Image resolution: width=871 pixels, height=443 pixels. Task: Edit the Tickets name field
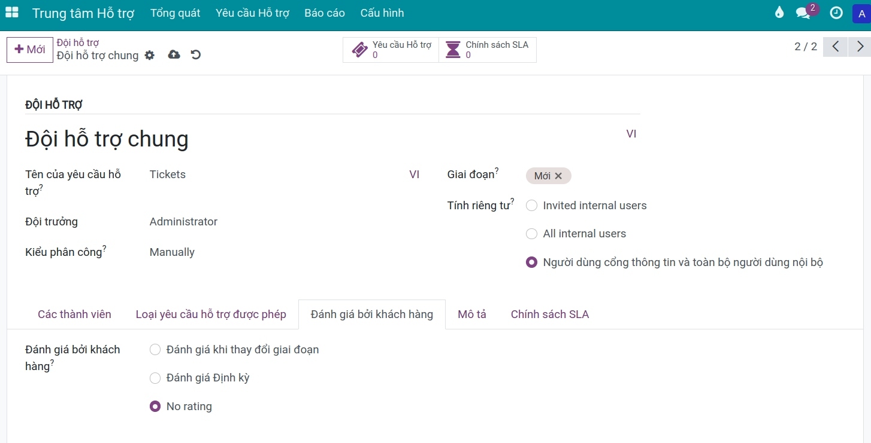click(277, 175)
